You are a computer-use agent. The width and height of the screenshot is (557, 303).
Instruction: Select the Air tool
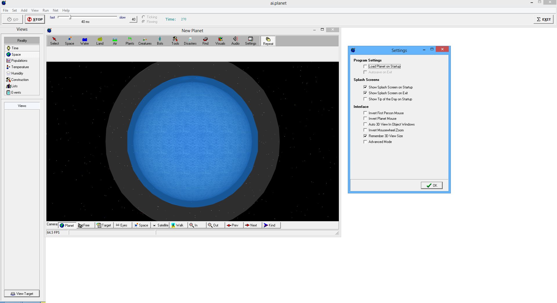[115, 41]
